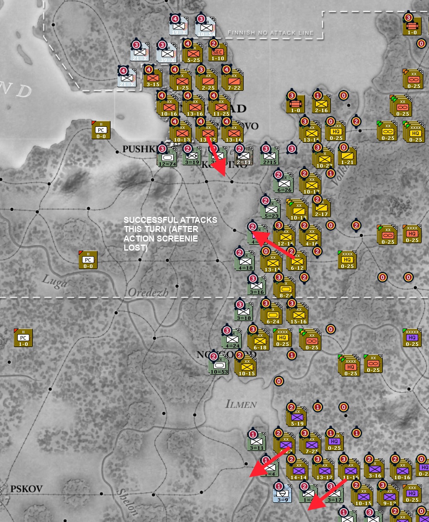429x522 pixels.
Task: Click the yellow 6-24 armored stack
Action: pos(272,313)
